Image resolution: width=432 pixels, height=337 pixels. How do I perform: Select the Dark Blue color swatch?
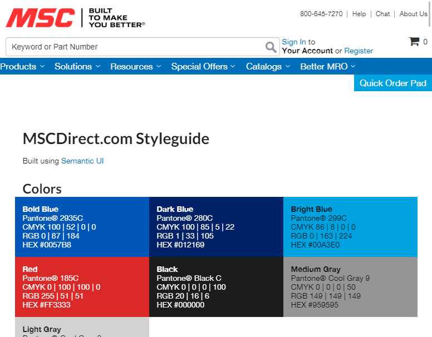(x=216, y=227)
